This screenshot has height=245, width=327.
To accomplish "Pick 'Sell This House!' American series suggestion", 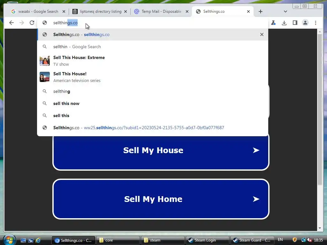I will coord(152,77).
